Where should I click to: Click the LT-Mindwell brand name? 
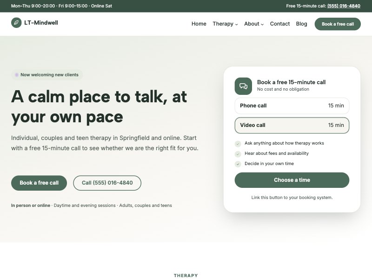[x=41, y=23]
